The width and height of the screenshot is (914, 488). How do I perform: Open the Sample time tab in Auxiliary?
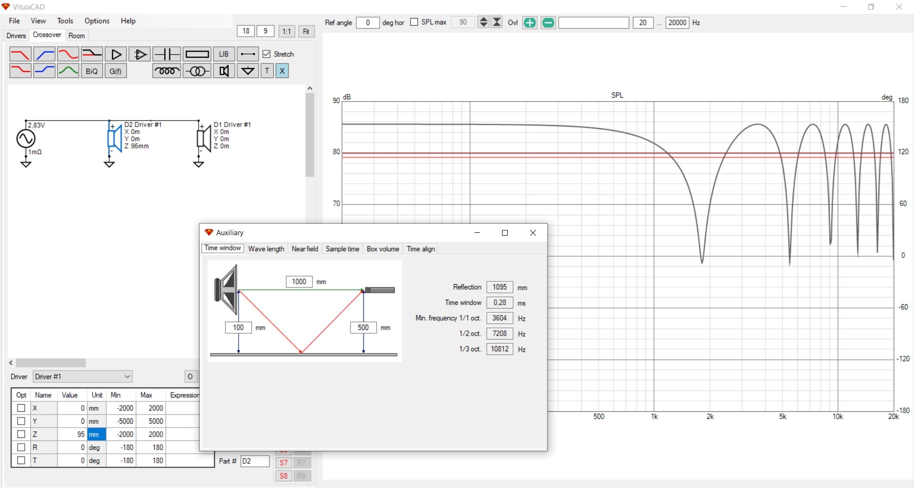click(342, 249)
